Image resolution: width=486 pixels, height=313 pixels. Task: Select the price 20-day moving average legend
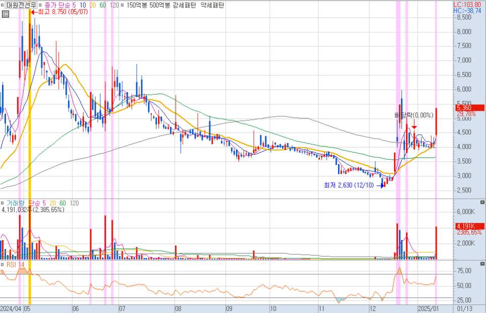tap(93, 5)
